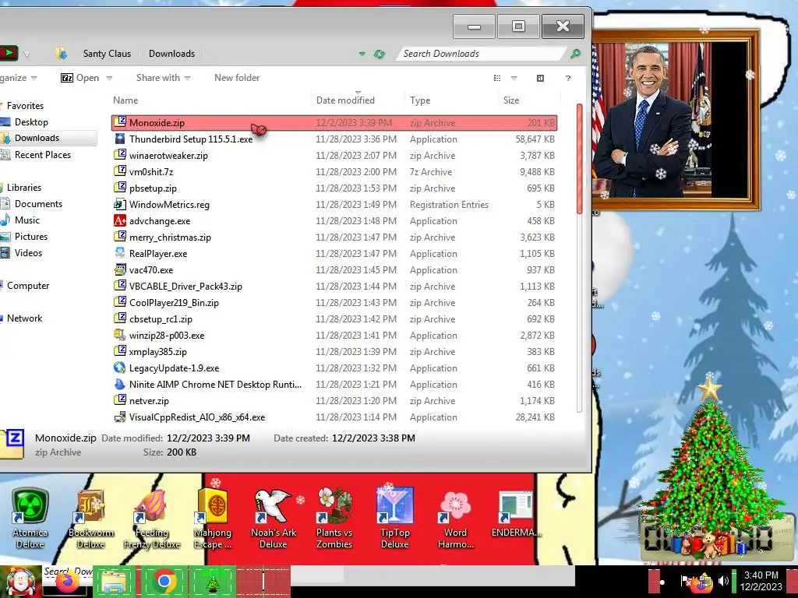Open Recent Places in sidebar
Viewport: 798px width, 598px height.
(43, 155)
